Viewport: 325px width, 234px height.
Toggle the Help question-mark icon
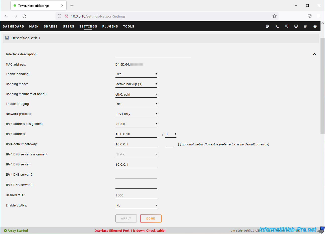(x=315, y=26)
